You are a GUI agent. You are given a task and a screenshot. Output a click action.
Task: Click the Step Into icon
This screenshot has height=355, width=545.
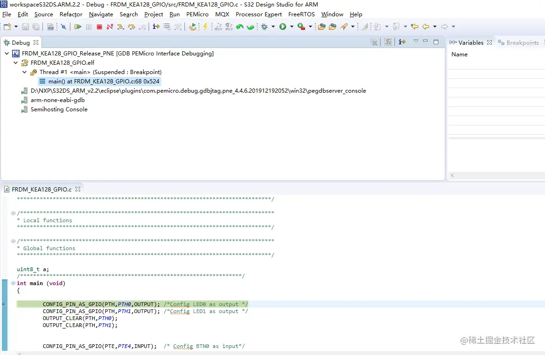pyautogui.click(x=121, y=27)
